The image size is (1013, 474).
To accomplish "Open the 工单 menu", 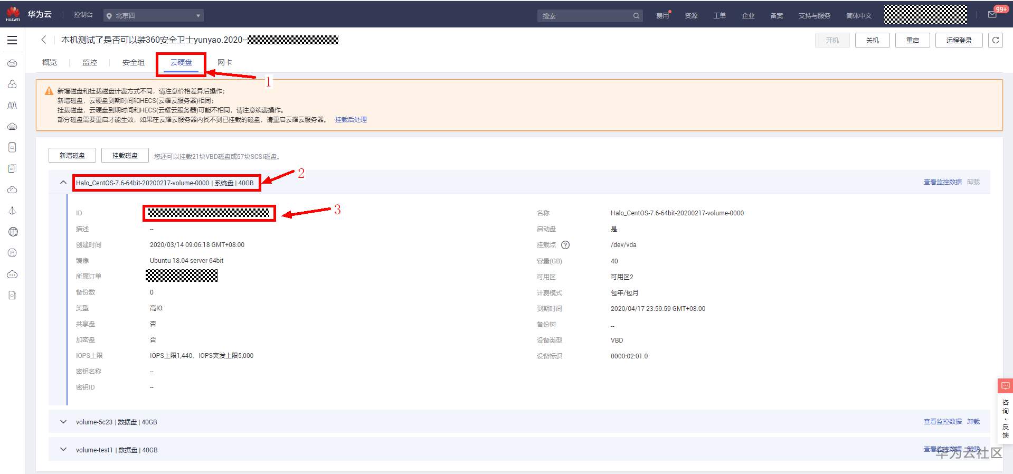I will (719, 16).
